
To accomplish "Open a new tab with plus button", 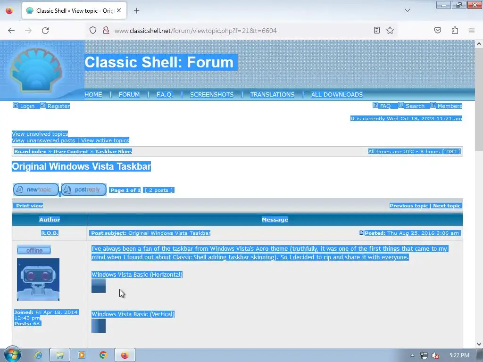I will click(136, 11).
